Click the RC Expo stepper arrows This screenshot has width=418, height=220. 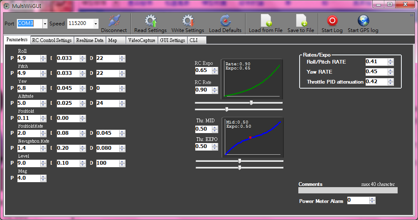tap(215, 70)
